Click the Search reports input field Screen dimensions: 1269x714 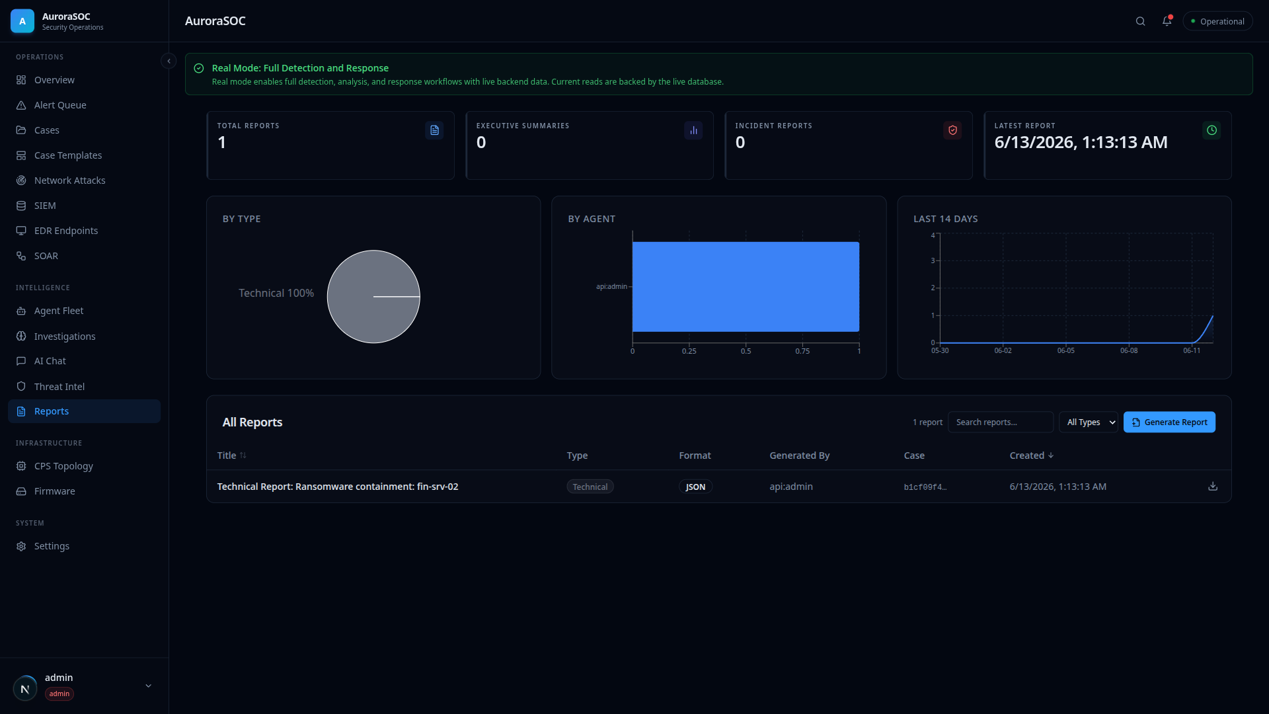point(1001,422)
